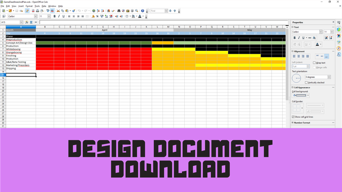Enable the Wrap text checkbox
This screenshot has height=192, width=342.
[x=314, y=63]
